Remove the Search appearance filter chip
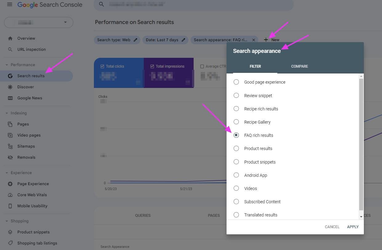The height and width of the screenshot is (250, 382). point(254,40)
